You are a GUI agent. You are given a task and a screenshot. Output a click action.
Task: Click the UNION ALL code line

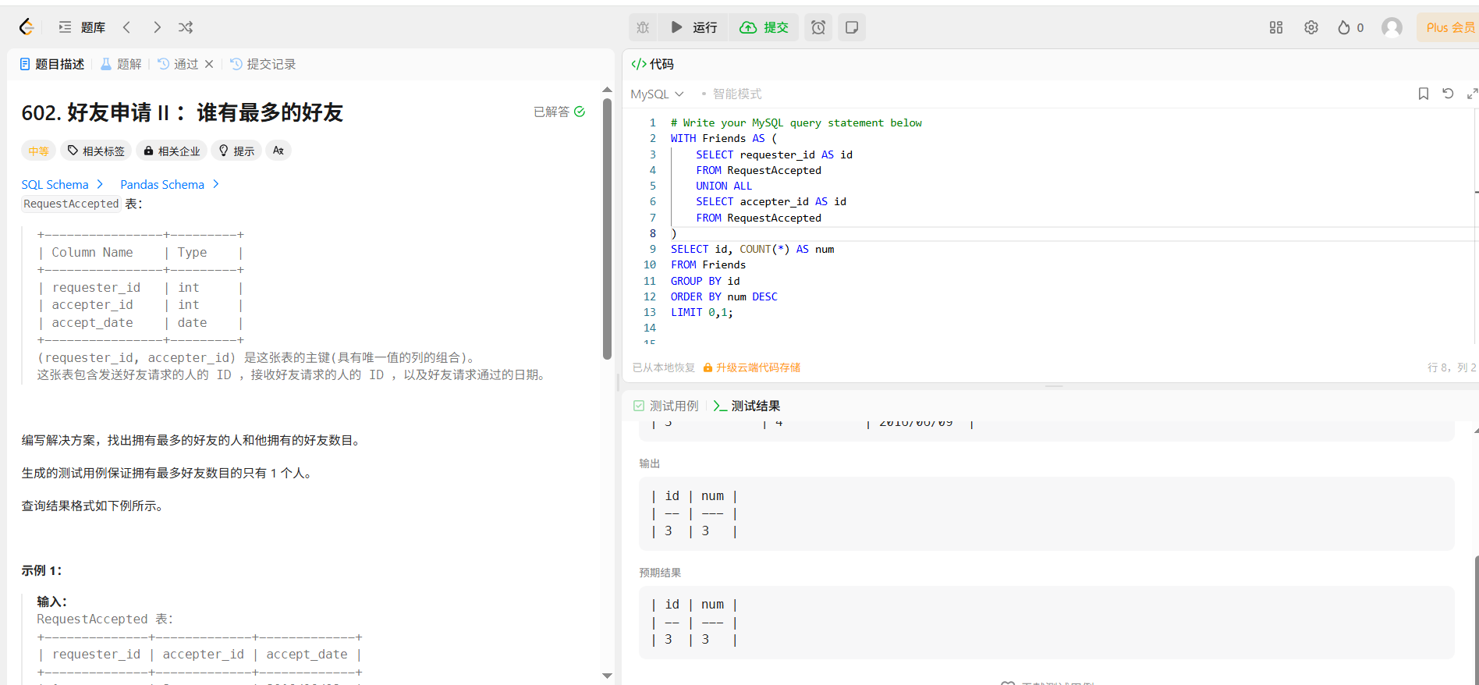click(724, 186)
